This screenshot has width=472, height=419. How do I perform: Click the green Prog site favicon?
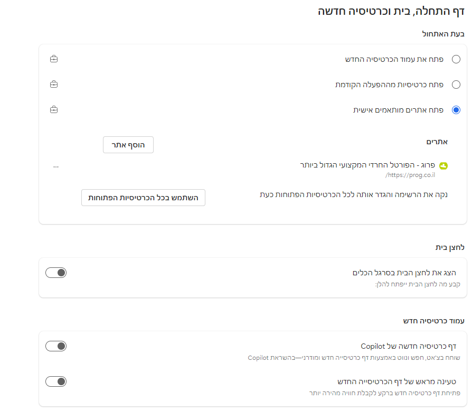[x=443, y=165]
